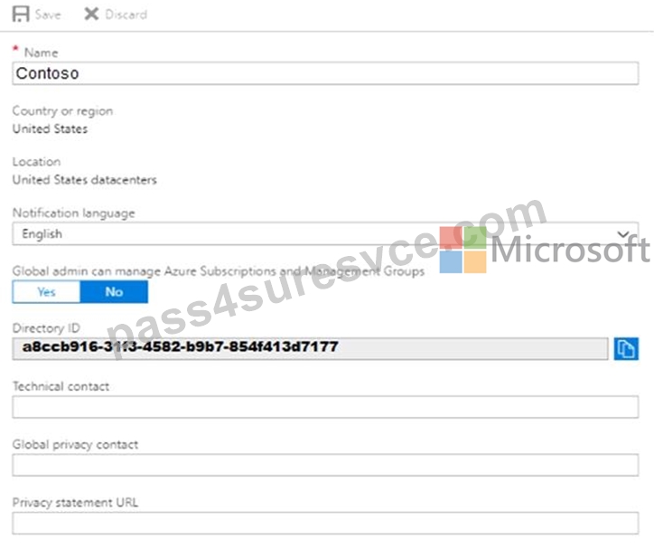Click the Technical contact label
Viewport: 654px width, 549px height.
pos(61,386)
